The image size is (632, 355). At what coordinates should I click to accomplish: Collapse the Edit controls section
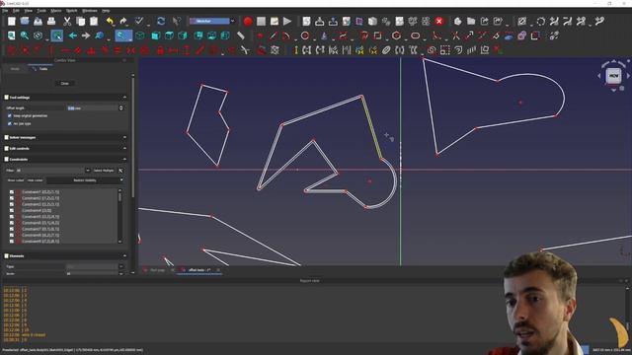pos(124,149)
